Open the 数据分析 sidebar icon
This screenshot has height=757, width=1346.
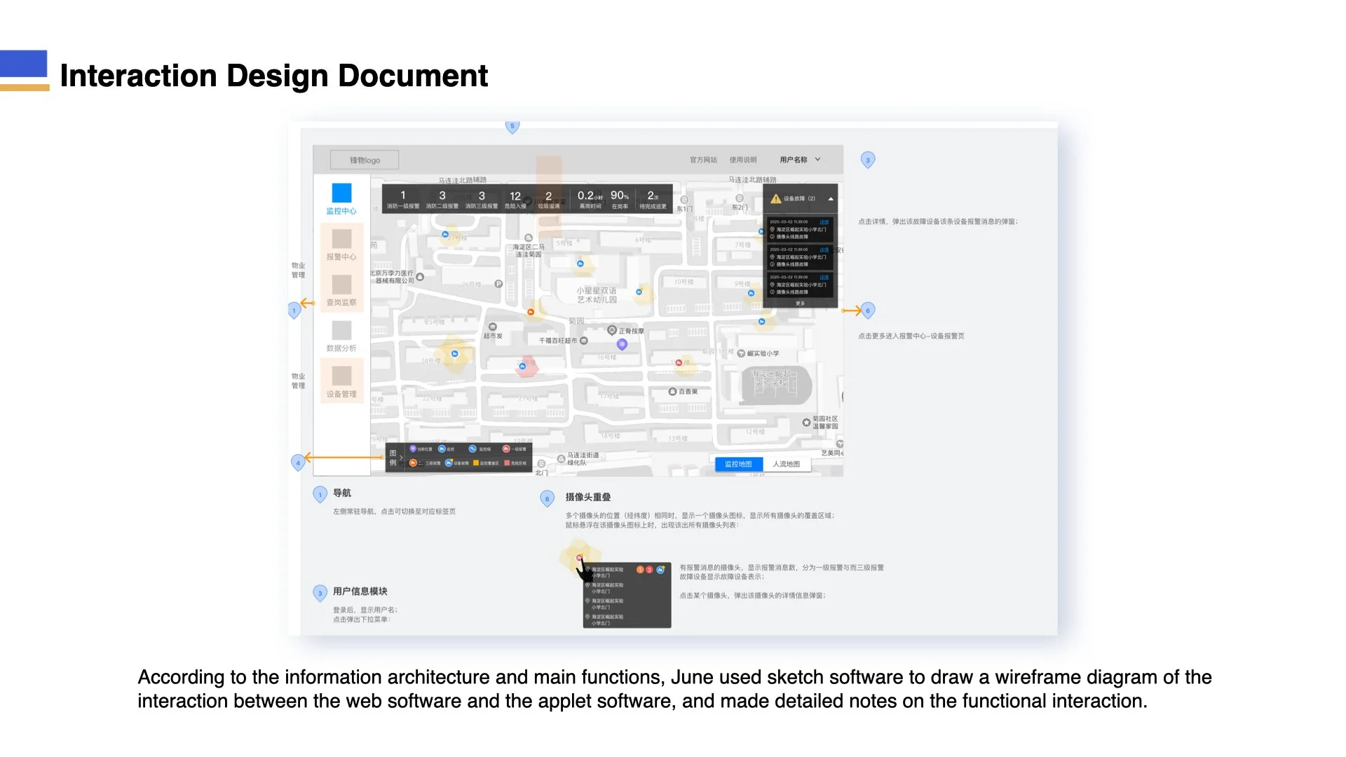tap(341, 330)
